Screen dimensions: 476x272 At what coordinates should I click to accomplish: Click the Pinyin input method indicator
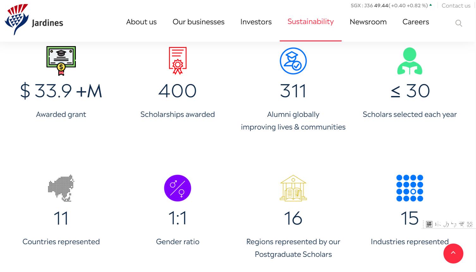click(x=429, y=224)
